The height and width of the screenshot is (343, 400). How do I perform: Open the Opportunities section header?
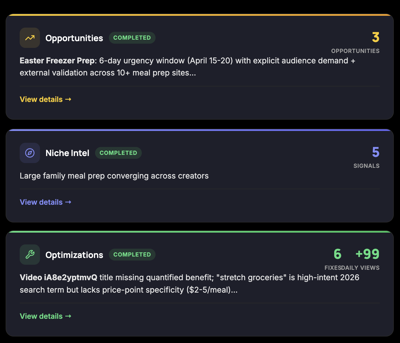click(x=74, y=37)
